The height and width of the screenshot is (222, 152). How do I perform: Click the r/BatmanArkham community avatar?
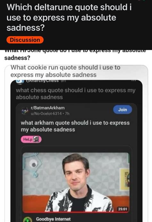click(x=25, y=111)
